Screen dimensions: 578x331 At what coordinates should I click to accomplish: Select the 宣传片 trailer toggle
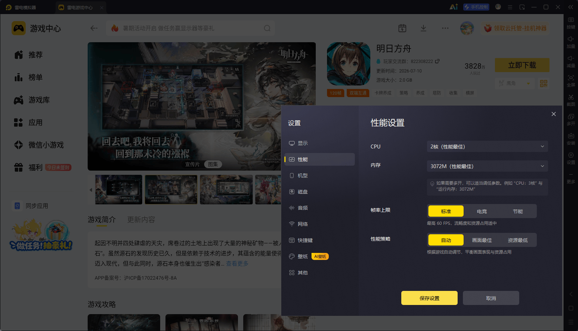coord(193,164)
